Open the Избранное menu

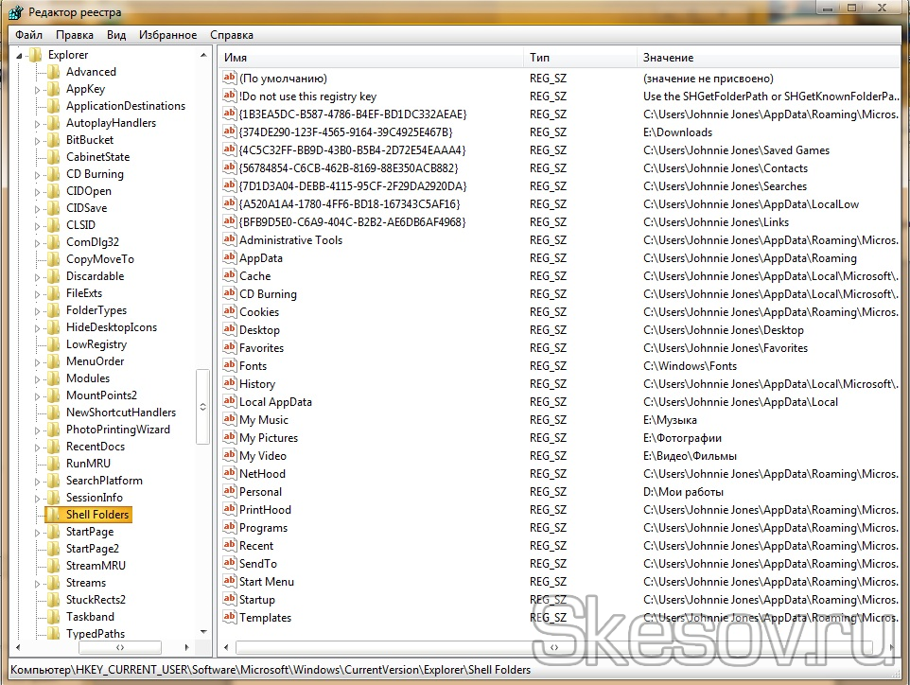coord(167,35)
